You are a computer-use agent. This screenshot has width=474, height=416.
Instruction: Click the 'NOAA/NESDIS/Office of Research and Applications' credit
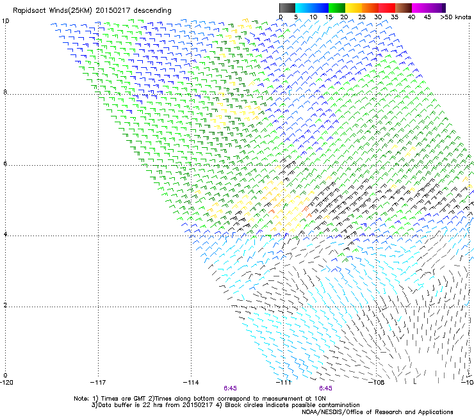[377, 412]
